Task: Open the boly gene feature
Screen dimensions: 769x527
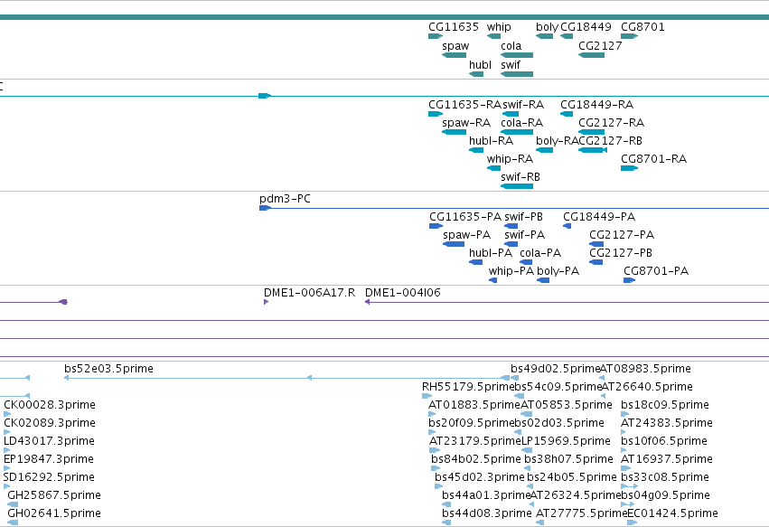Action: click(x=544, y=36)
